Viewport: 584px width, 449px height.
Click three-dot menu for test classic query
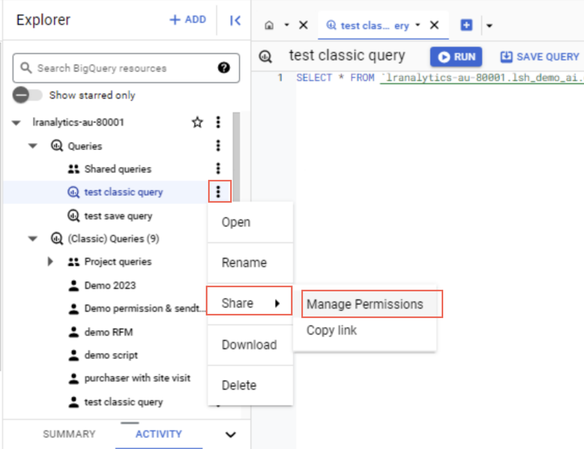coord(218,192)
